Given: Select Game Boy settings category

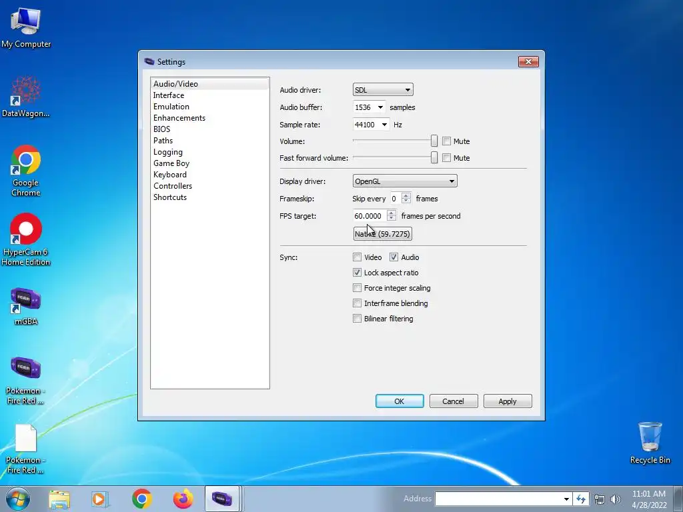Looking at the screenshot, I should click(210, 163).
